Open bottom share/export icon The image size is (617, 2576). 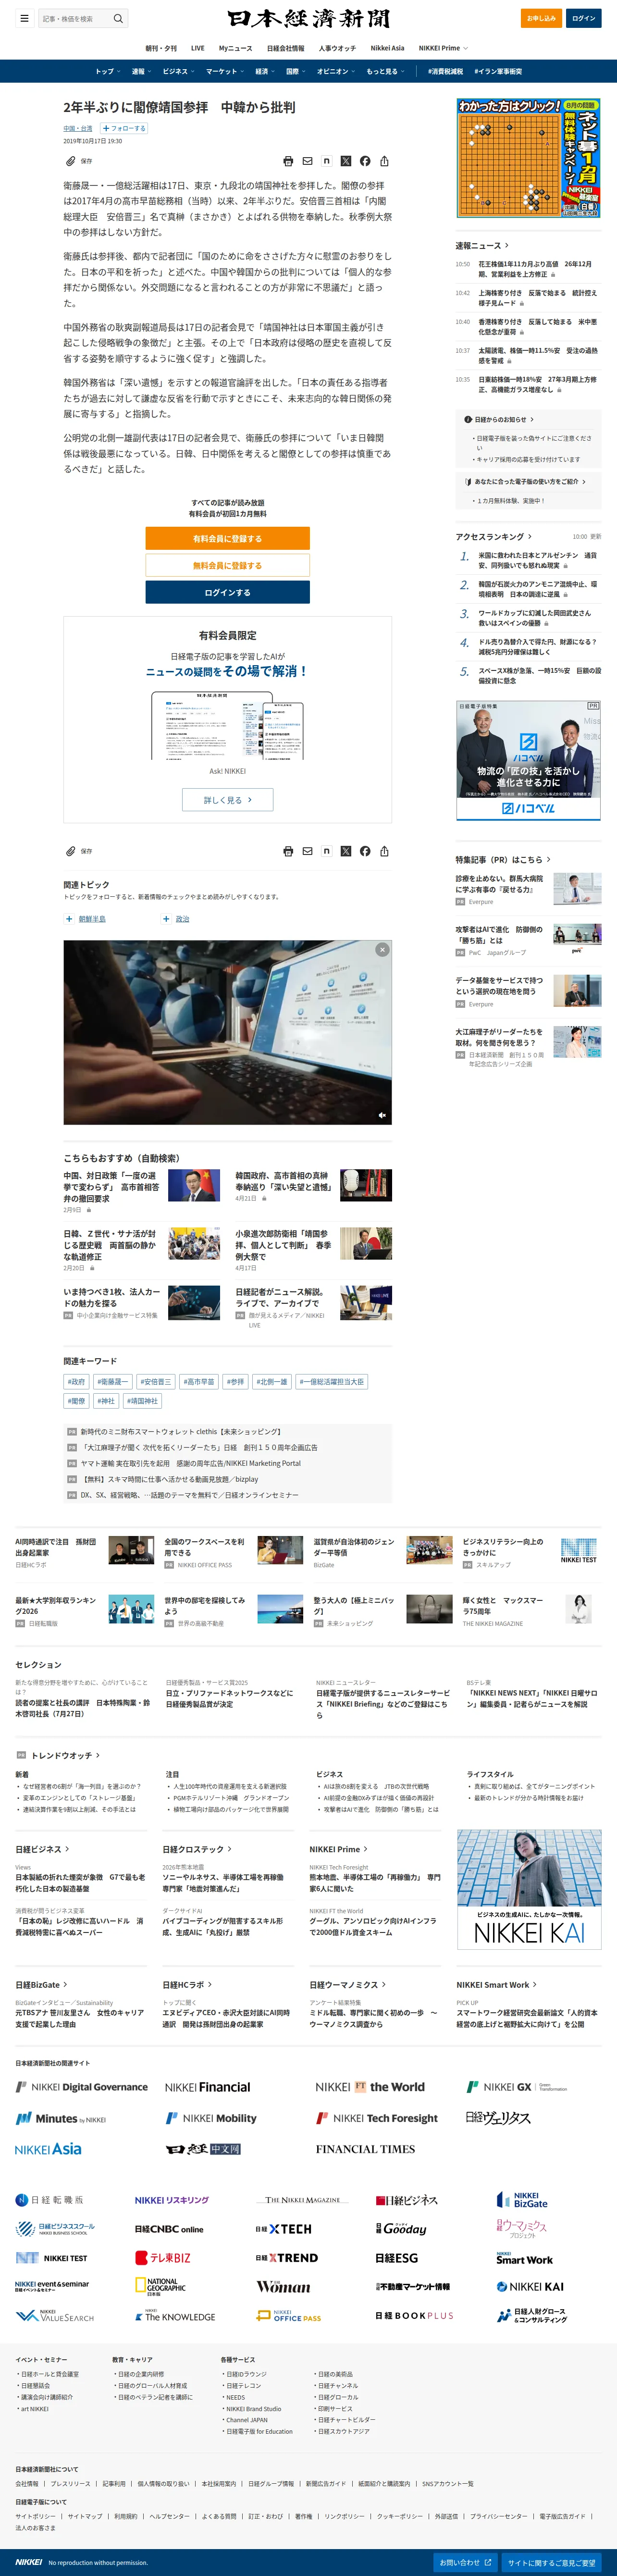pos(384,851)
